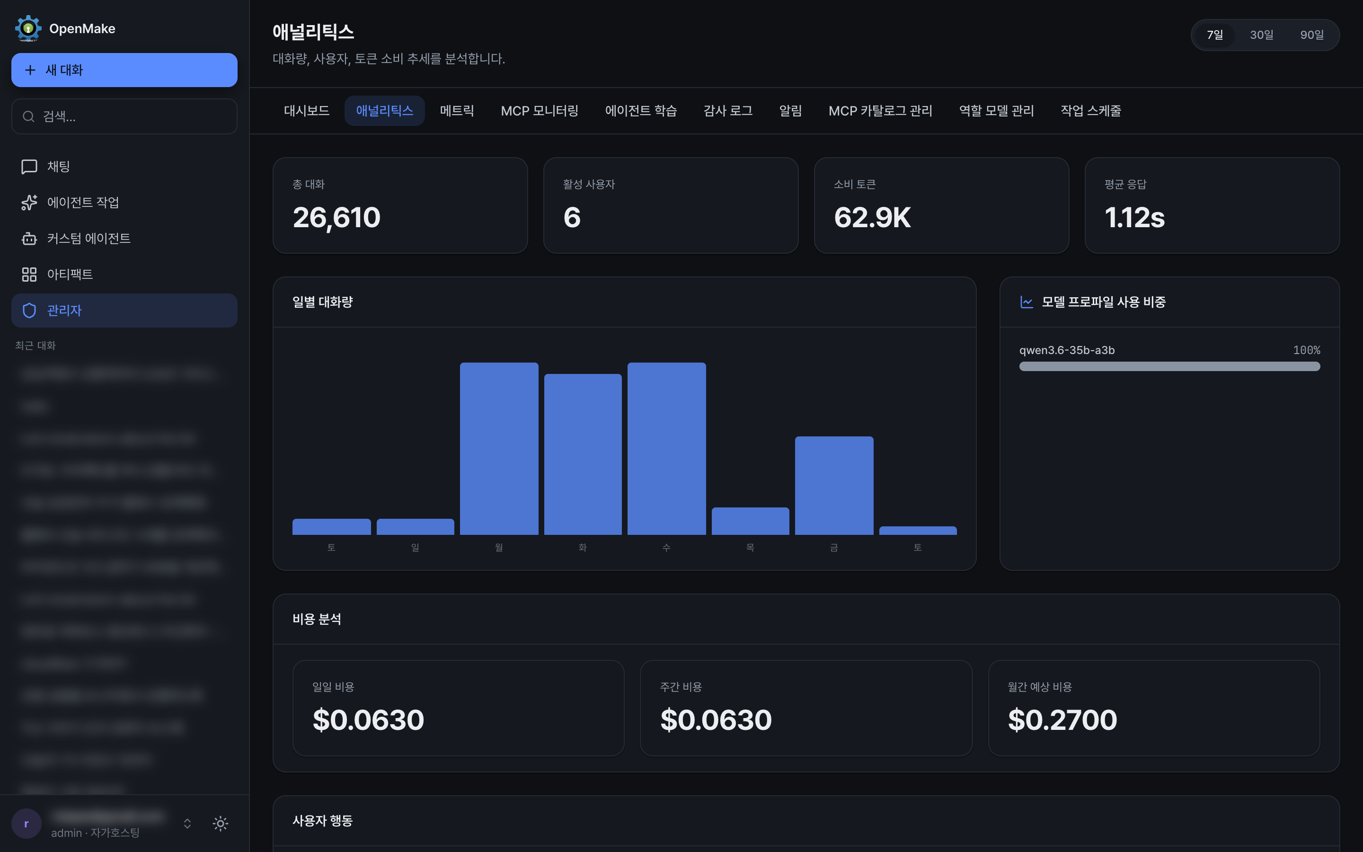Click the 목 bar in daily chart
Image resolution: width=1363 pixels, height=852 pixels.
[750, 521]
